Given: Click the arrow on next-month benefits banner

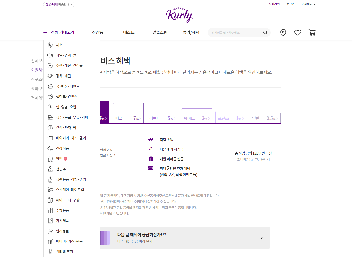Looking at the screenshot, I should pyautogui.click(x=261, y=238).
